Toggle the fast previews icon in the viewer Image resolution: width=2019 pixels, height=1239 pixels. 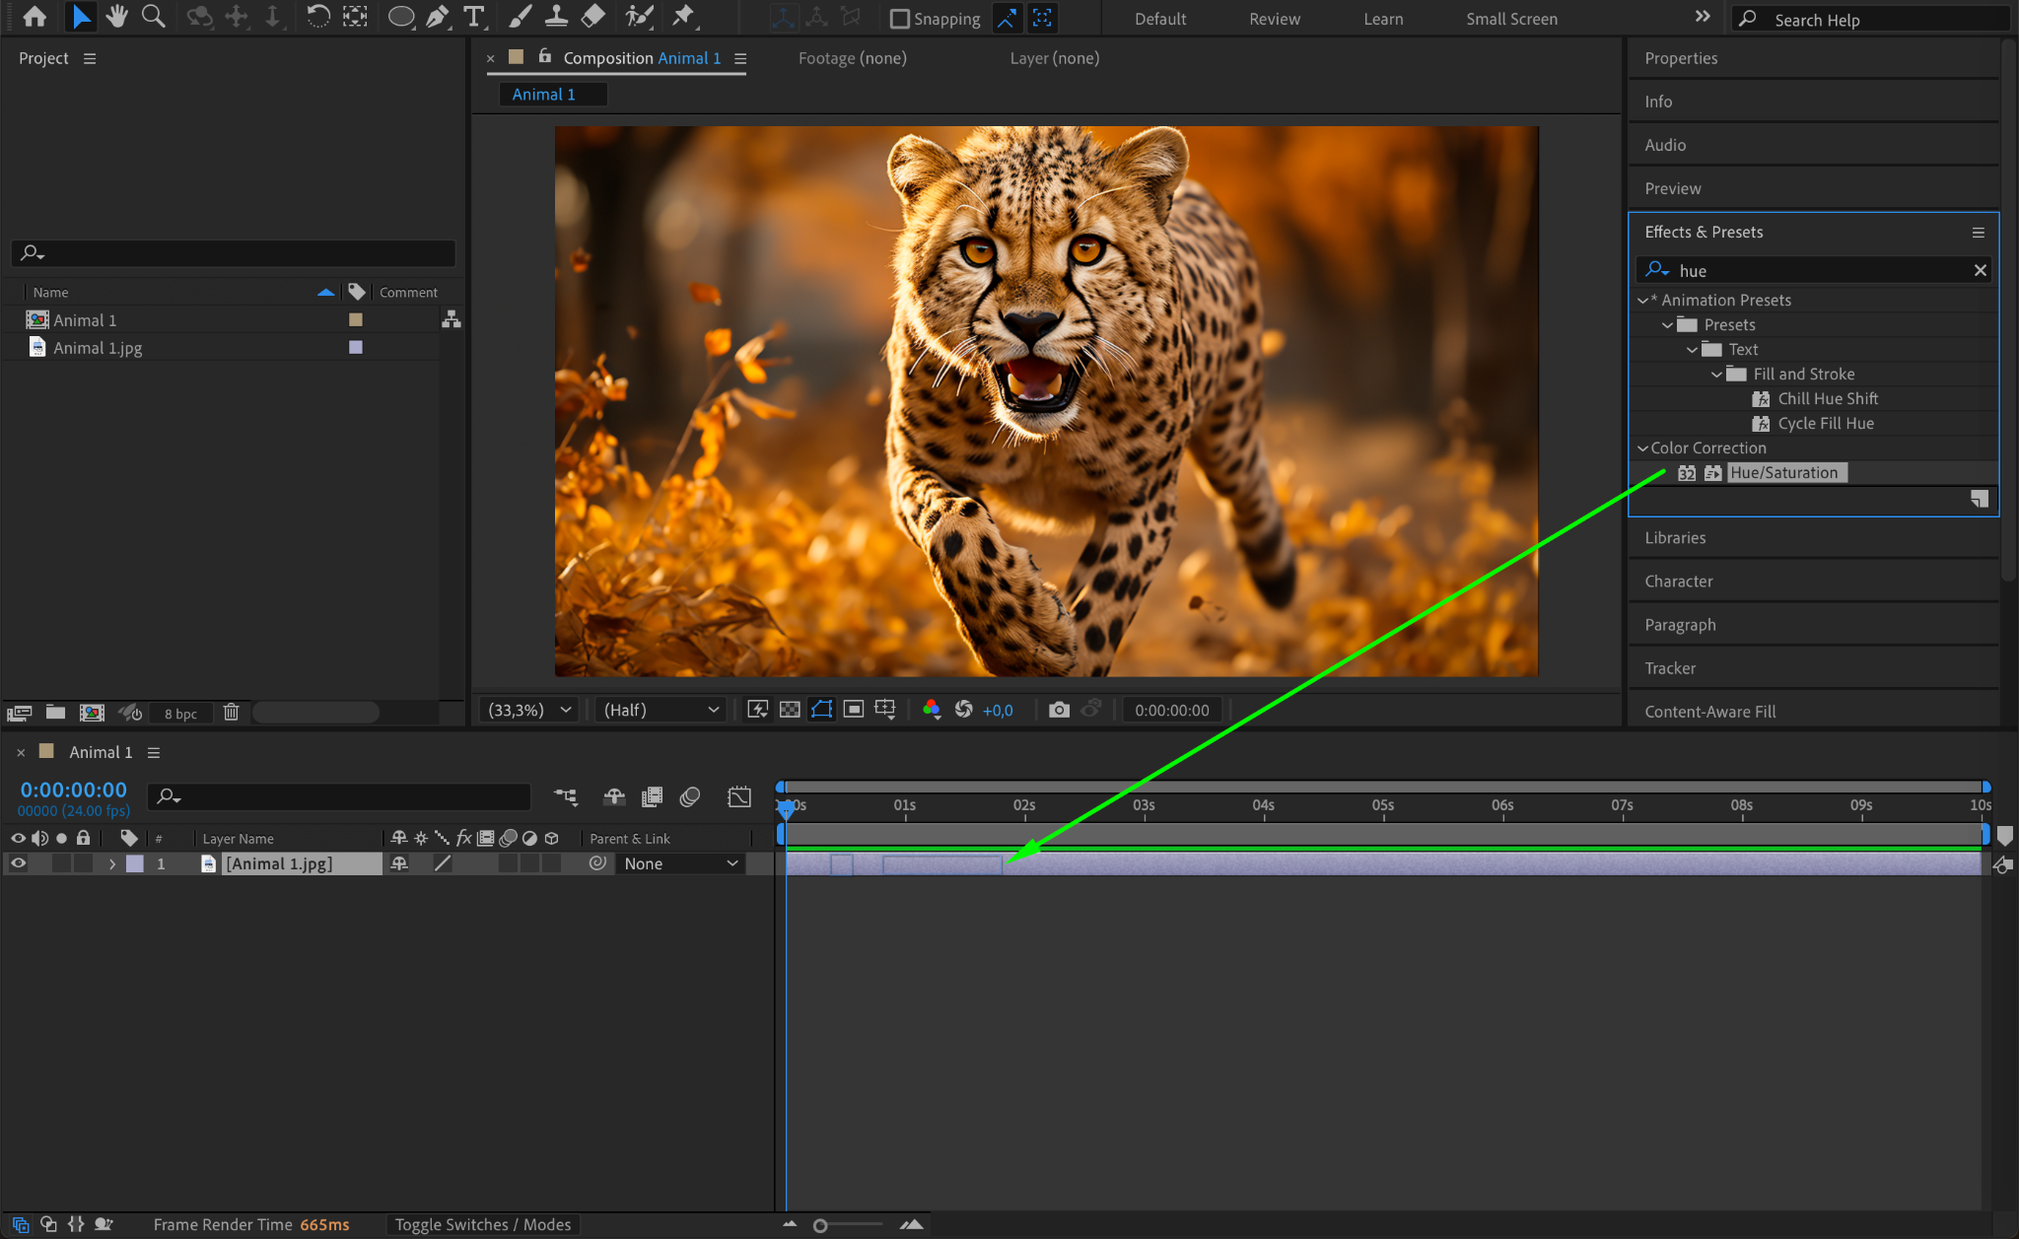tap(757, 710)
